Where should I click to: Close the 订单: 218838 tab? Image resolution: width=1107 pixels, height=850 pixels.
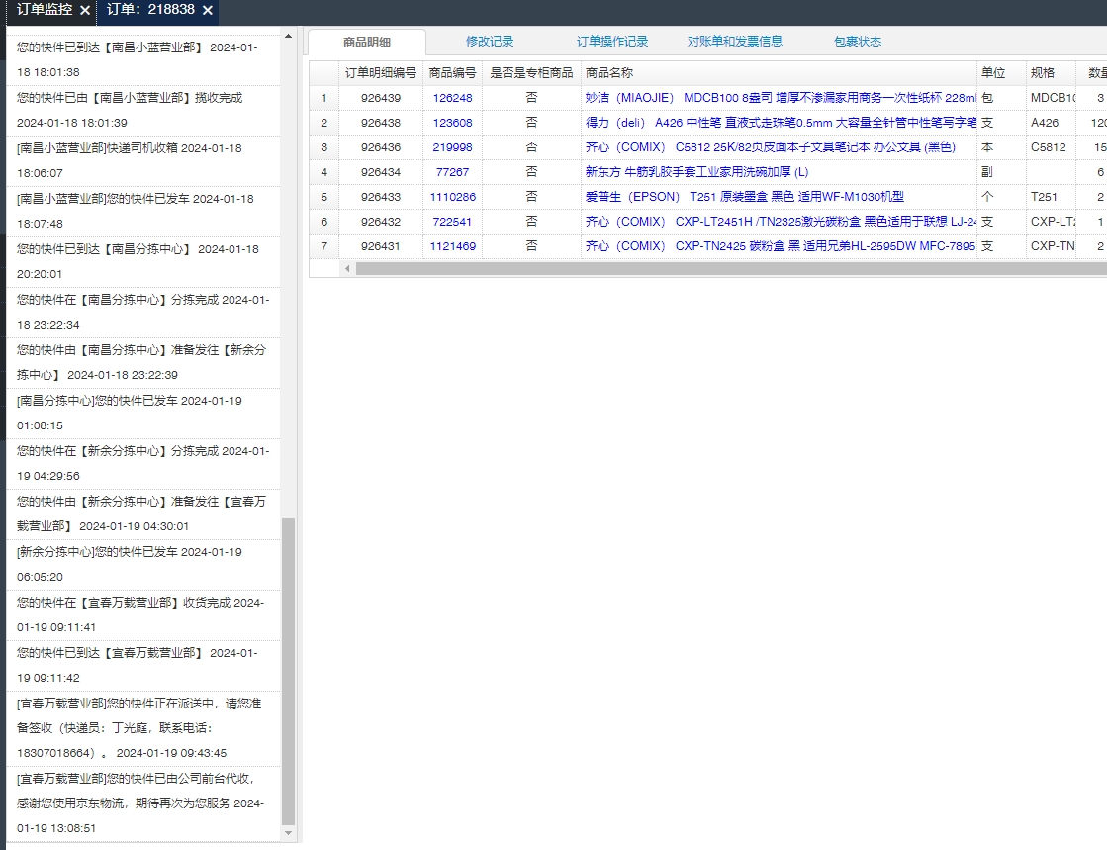click(x=208, y=10)
